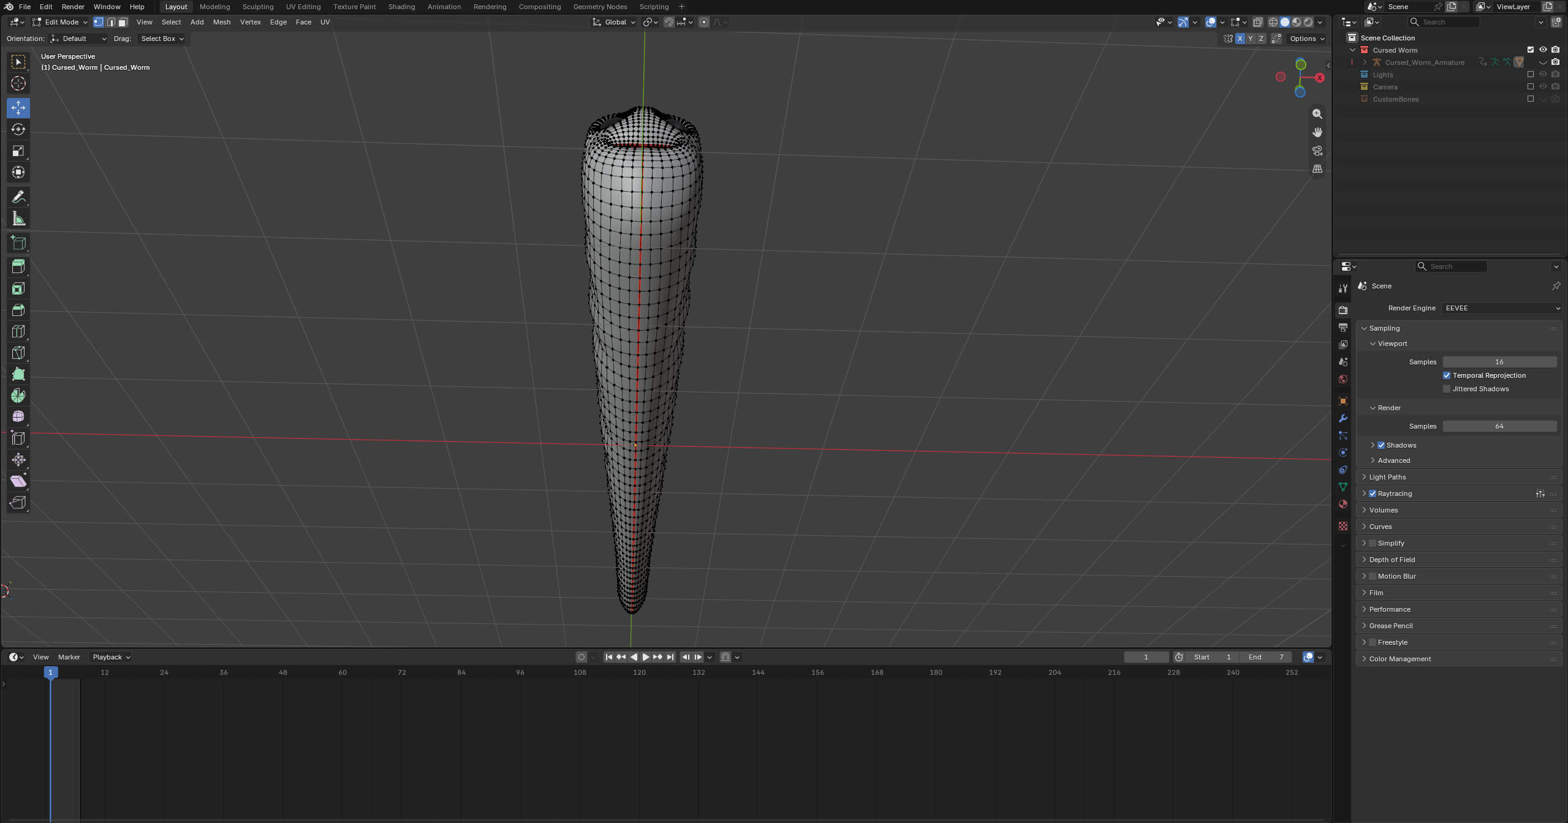Enable Jittered Shadows checkbox
Image resolution: width=1568 pixels, height=823 pixels.
(1447, 389)
